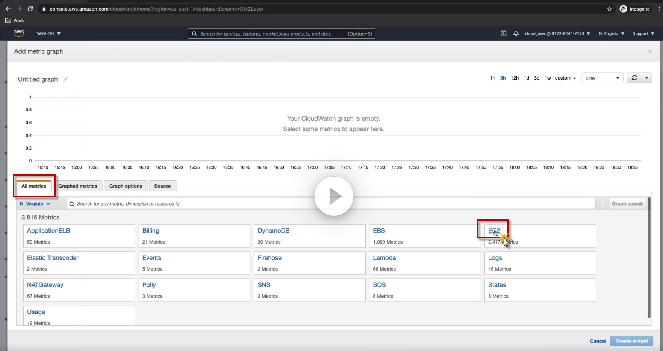This screenshot has width=663, height=351.
Task: Open the Polly metrics namespace
Action: tap(149, 285)
